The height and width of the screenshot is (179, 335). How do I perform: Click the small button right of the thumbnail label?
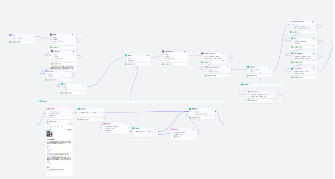[70, 130]
